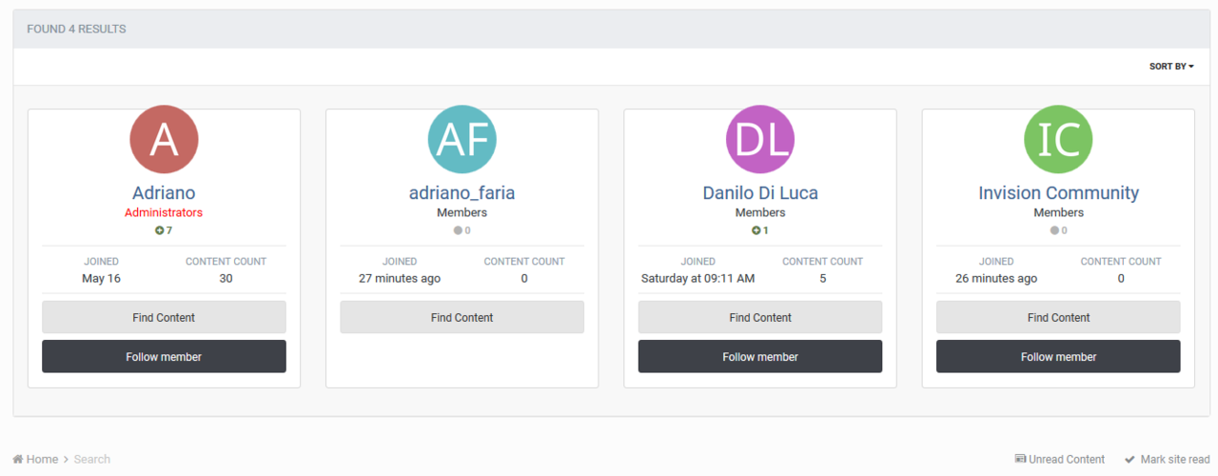Click Members label under Danilo Di Luca
This screenshot has height=476, width=1218.
coord(760,212)
